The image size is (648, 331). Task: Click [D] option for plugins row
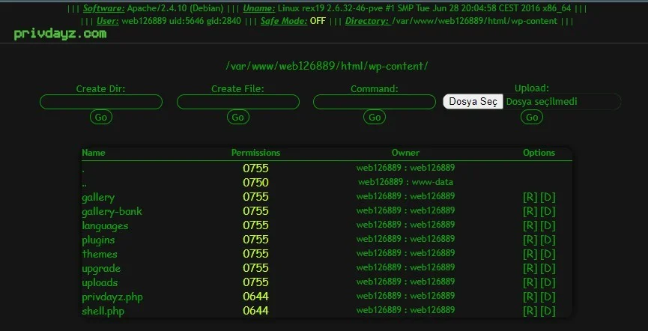548,240
